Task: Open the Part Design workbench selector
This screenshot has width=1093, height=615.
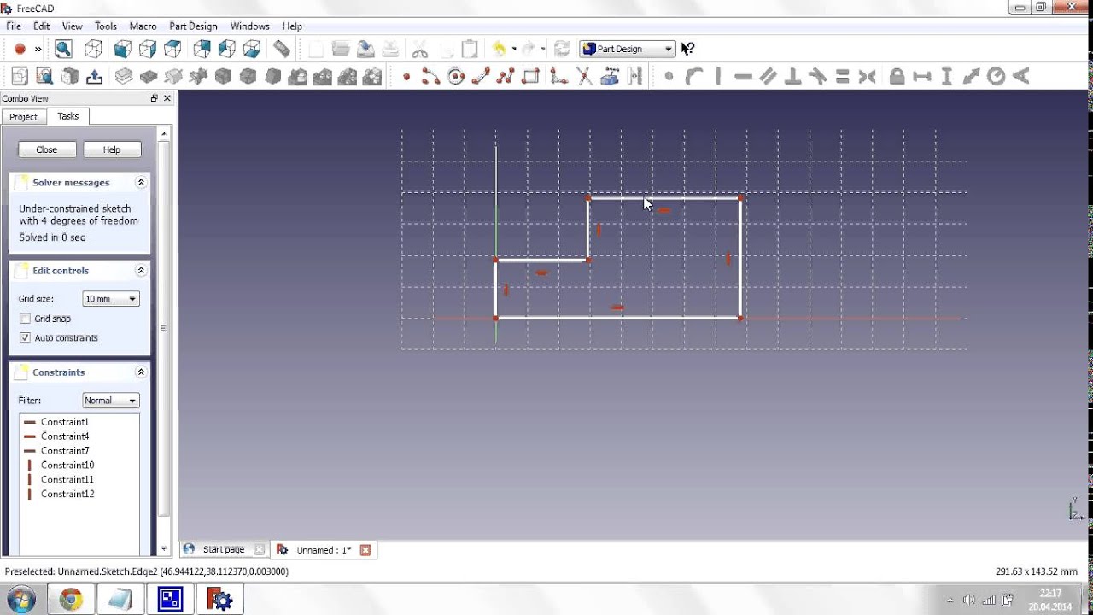Action: [x=628, y=49]
